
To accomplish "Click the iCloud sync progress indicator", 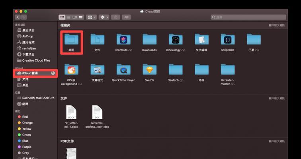I will [x=53, y=73].
